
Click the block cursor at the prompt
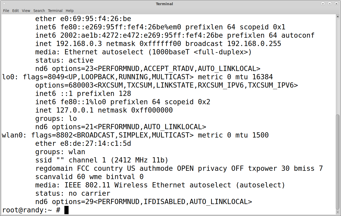tap(66, 210)
